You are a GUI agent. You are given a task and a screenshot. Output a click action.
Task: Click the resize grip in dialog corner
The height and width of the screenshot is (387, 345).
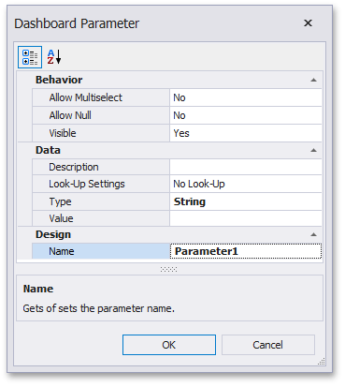(x=322, y=362)
